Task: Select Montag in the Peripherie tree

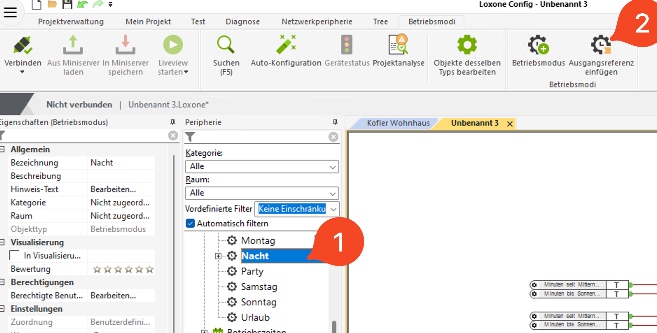Action: pos(258,241)
